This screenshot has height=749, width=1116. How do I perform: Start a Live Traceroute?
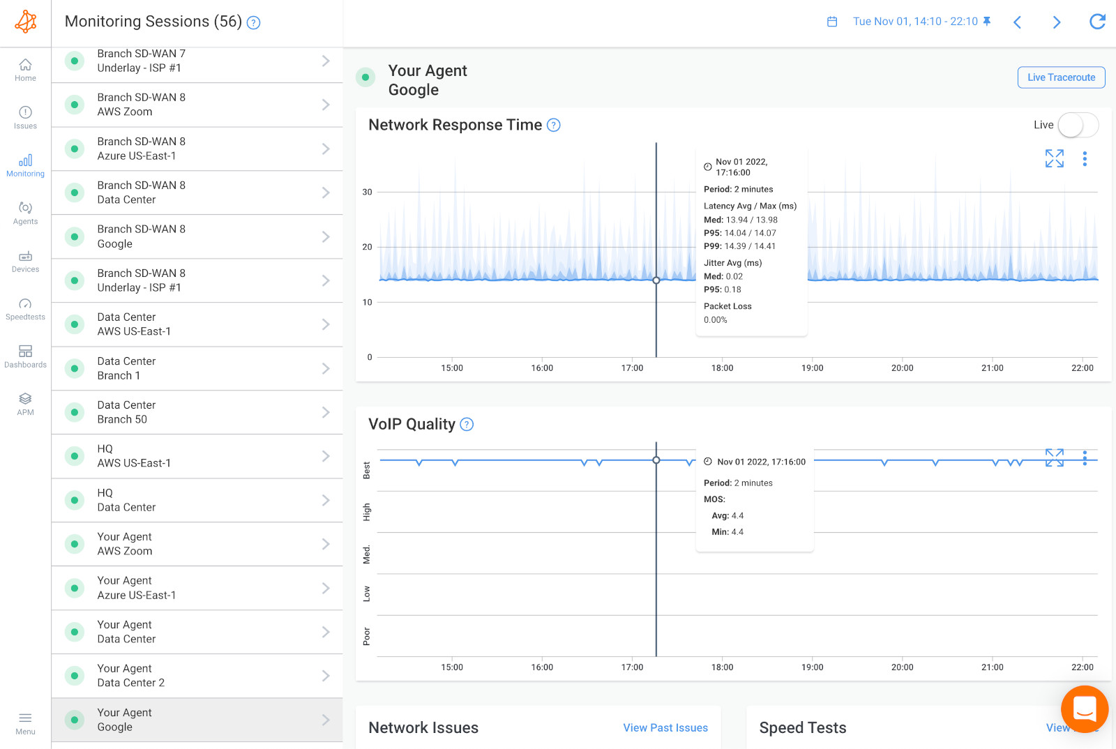pyautogui.click(x=1060, y=77)
